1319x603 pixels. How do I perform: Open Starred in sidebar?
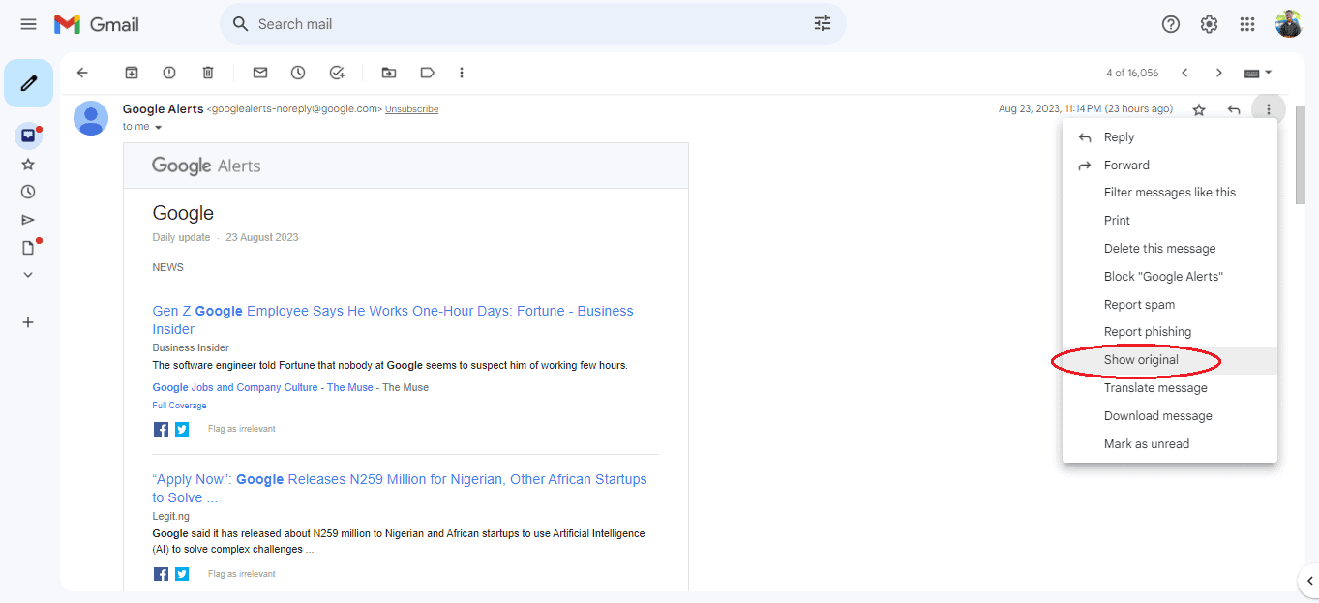tap(28, 165)
